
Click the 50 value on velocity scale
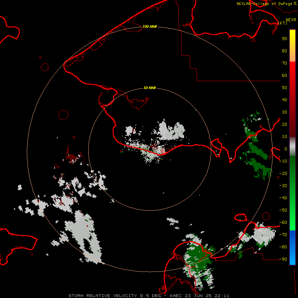coord(284,88)
